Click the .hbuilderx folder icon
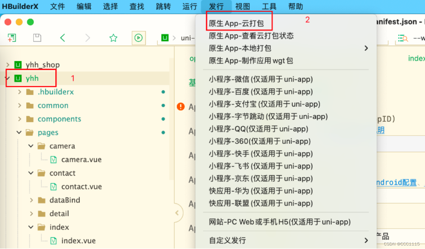The width and height of the screenshot is (425, 249). 30,92
